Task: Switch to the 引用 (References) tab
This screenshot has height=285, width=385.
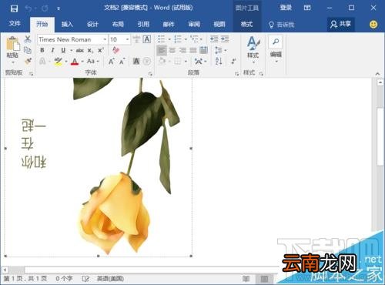Action: (143, 25)
